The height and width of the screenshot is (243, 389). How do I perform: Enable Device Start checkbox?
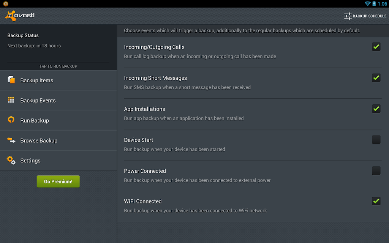[376, 140]
